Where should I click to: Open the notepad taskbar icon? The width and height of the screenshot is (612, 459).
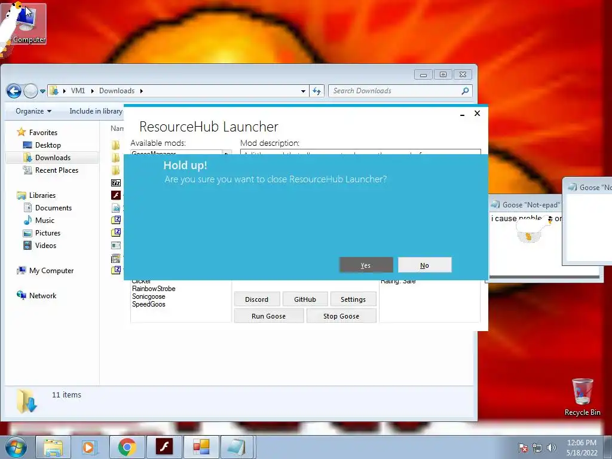point(237,447)
